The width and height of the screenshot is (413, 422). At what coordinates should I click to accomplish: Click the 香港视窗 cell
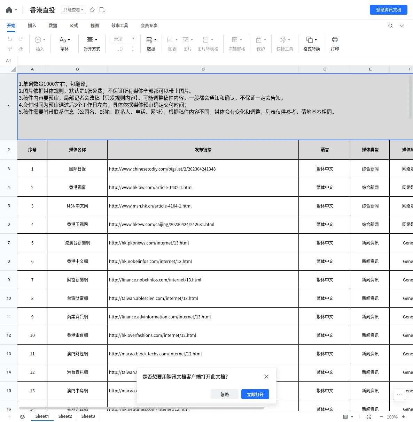(77, 187)
